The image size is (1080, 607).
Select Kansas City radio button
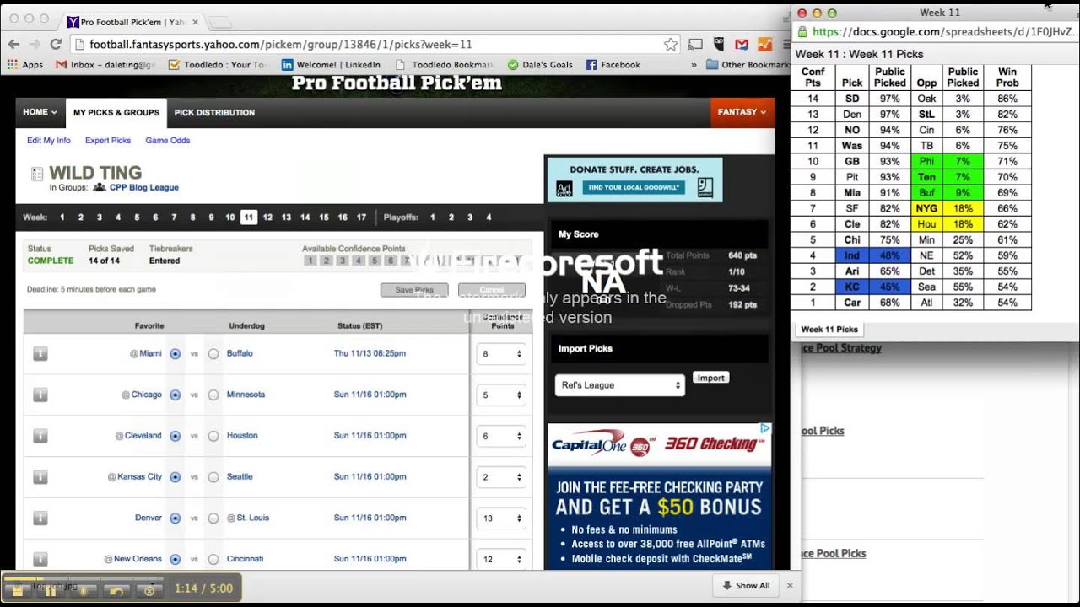click(175, 477)
